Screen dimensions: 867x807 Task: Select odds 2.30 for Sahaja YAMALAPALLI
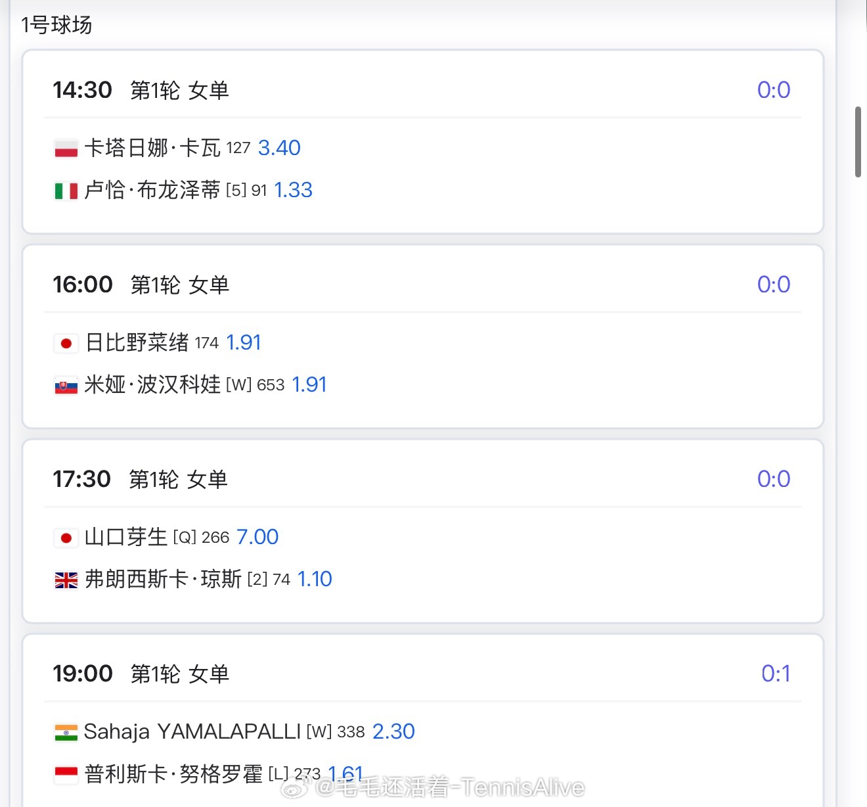point(393,731)
